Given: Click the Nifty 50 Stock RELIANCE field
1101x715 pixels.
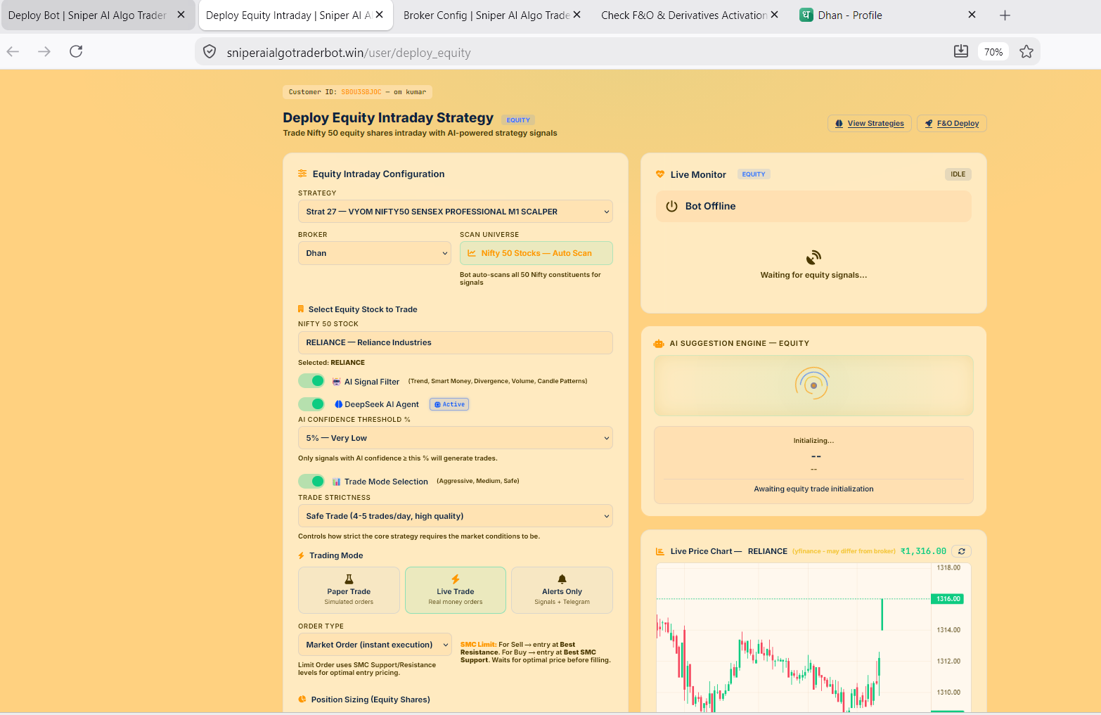Looking at the screenshot, I should click(456, 342).
